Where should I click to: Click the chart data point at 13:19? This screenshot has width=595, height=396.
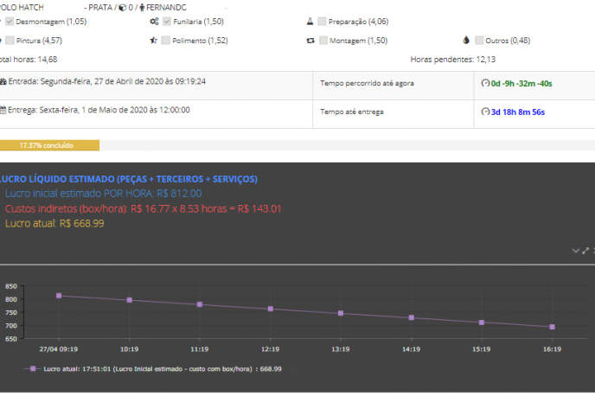tap(341, 313)
